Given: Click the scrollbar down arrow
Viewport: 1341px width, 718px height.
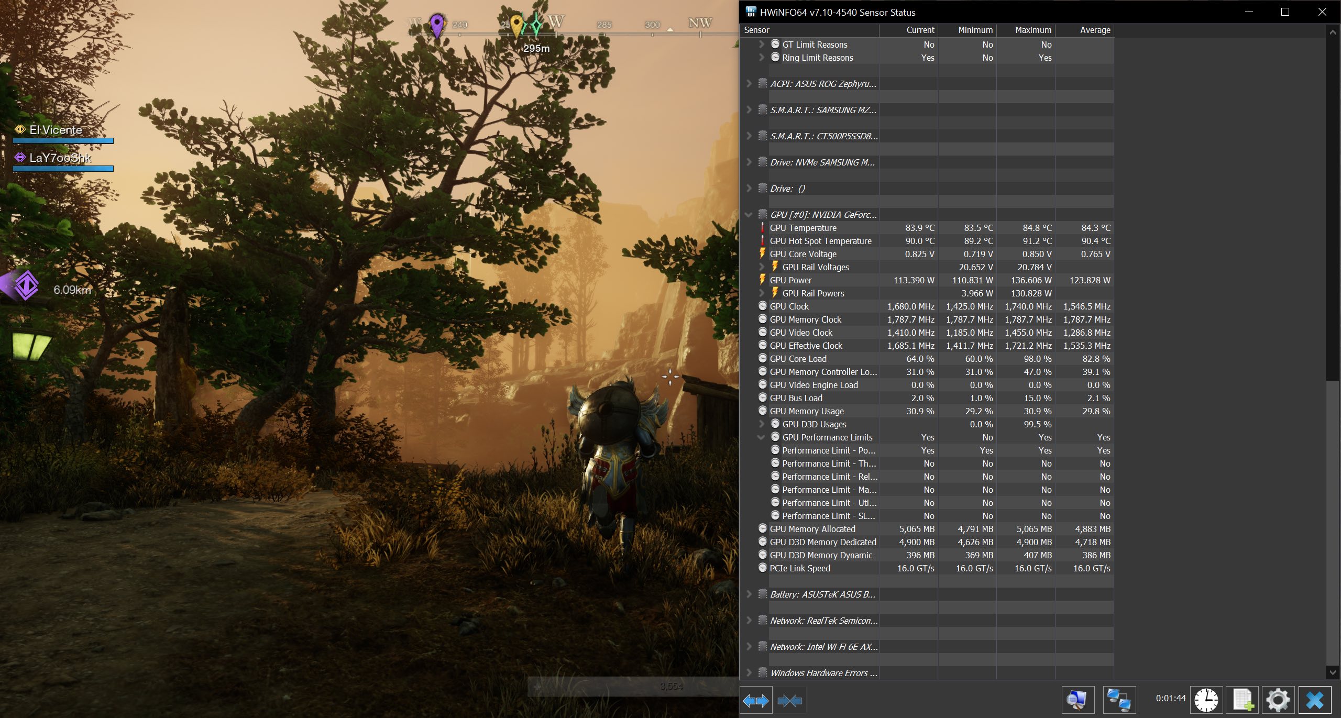Looking at the screenshot, I should [1333, 672].
